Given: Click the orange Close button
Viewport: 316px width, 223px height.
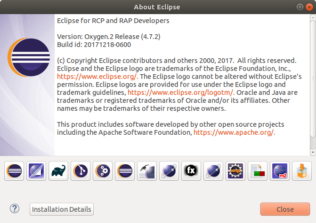Looking at the screenshot, I should pos(285,209).
